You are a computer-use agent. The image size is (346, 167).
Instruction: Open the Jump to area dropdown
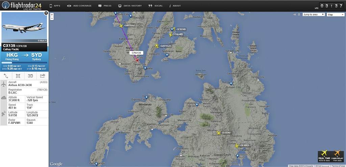pos(314,15)
